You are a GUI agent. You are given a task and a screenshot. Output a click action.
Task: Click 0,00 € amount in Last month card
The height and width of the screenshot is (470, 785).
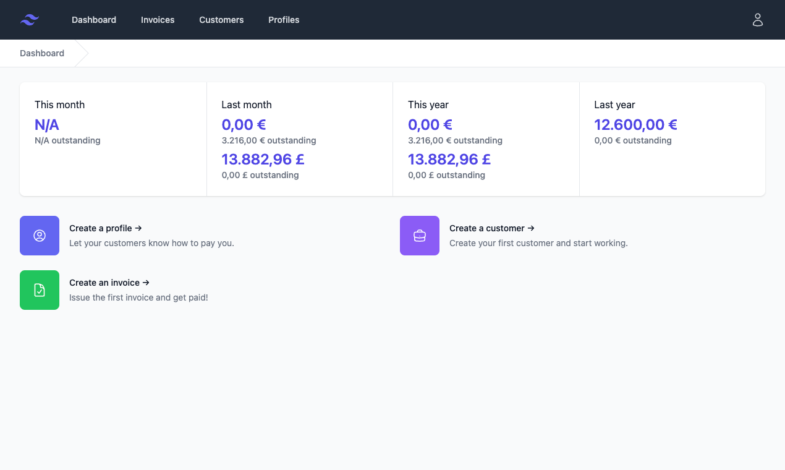point(244,125)
